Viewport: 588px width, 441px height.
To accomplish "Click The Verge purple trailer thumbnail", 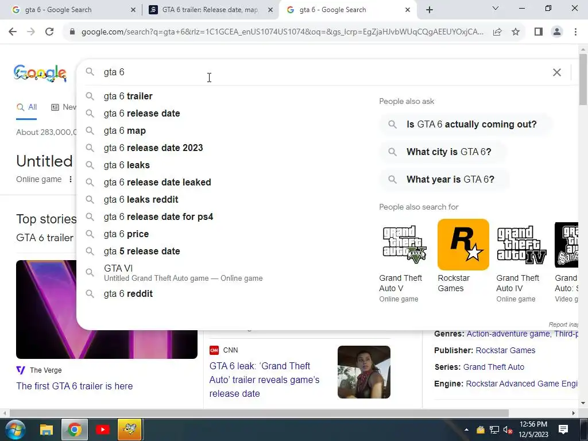I will click(x=106, y=310).
